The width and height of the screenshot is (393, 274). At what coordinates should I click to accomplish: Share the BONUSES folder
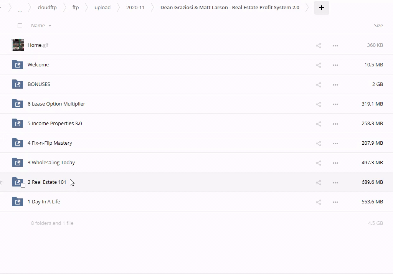(x=318, y=84)
